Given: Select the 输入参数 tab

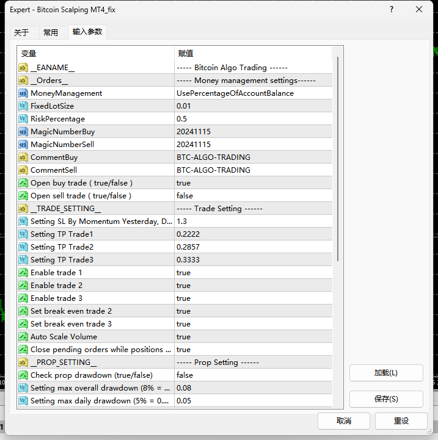Looking at the screenshot, I should [87, 32].
